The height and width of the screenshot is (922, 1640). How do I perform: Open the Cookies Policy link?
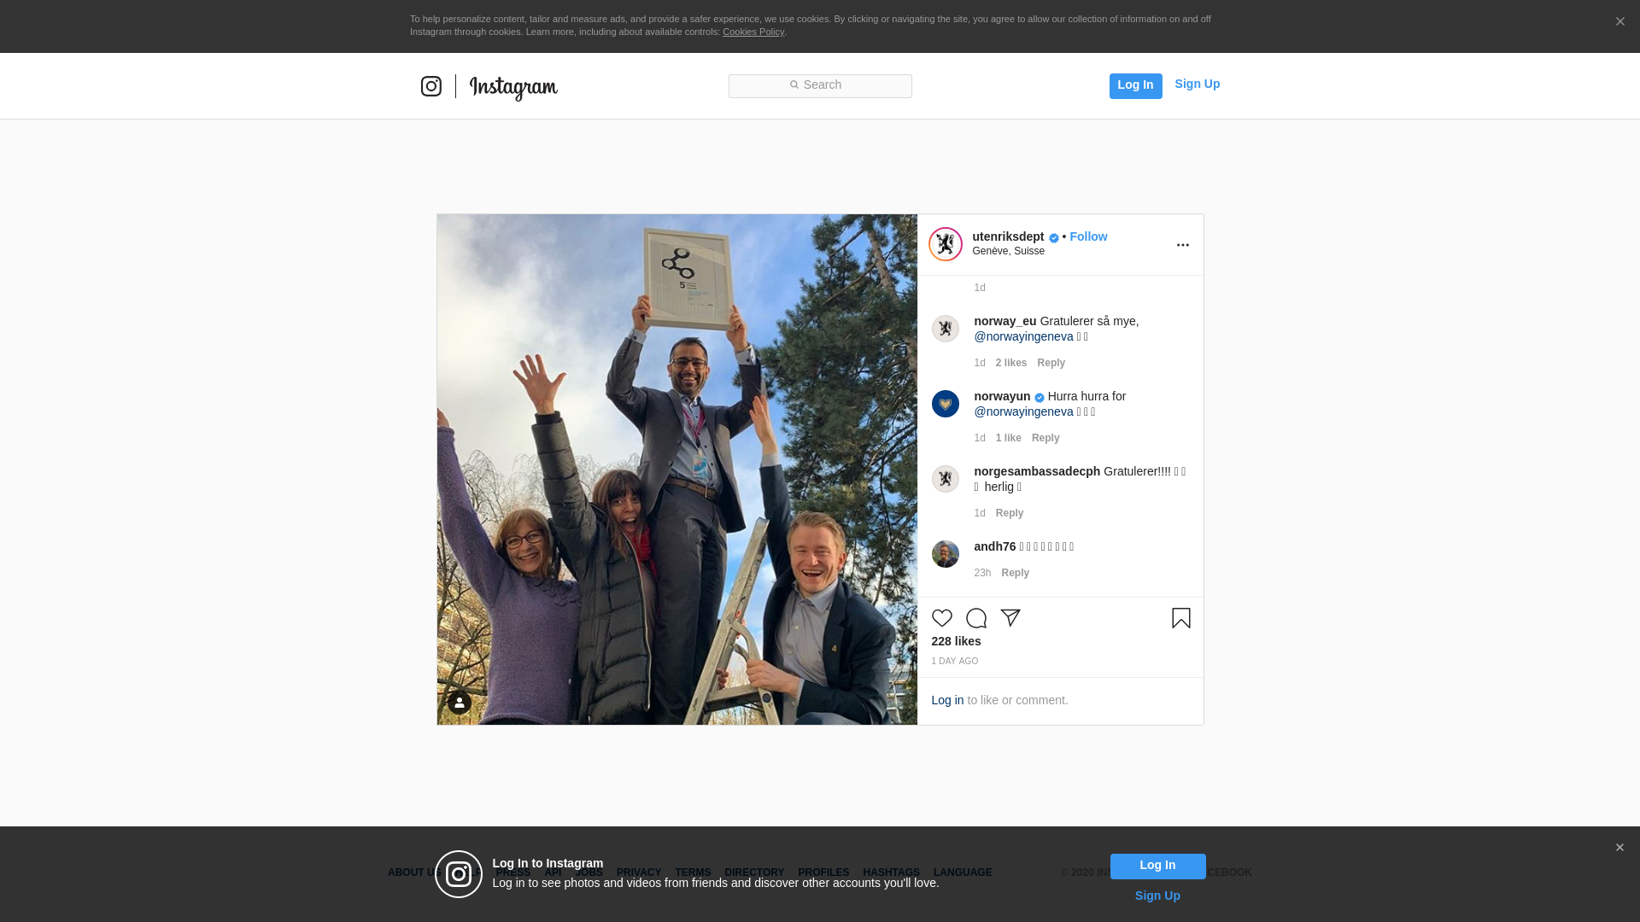point(753,32)
